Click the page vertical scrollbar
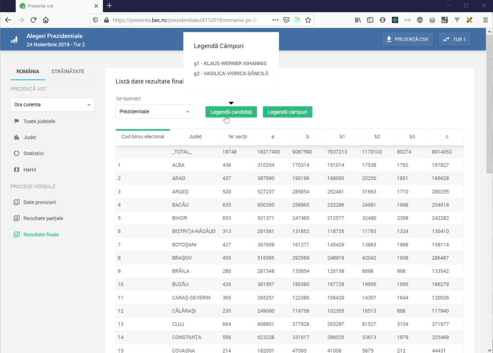The width and height of the screenshot is (493, 353). click(489, 104)
